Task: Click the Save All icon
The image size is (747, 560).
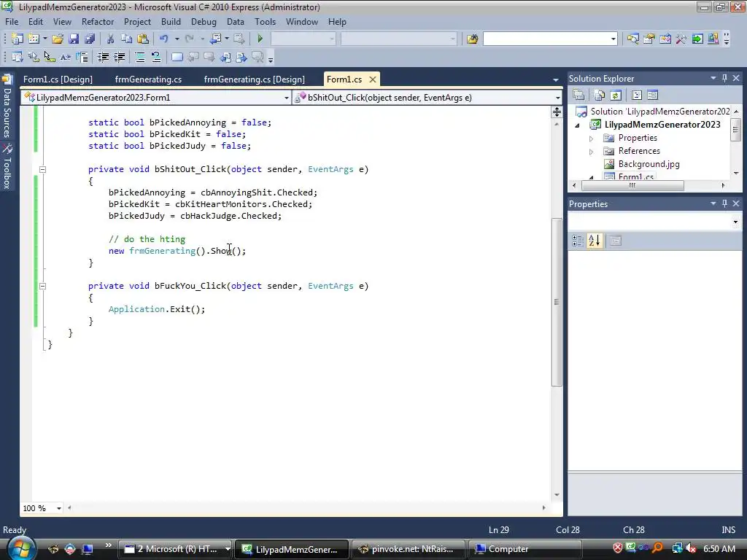Action: click(x=90, y=39)
